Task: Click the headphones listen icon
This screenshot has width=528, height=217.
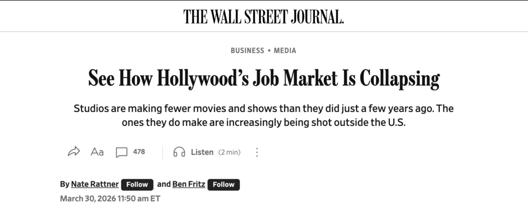Action: tap(179, 152)
